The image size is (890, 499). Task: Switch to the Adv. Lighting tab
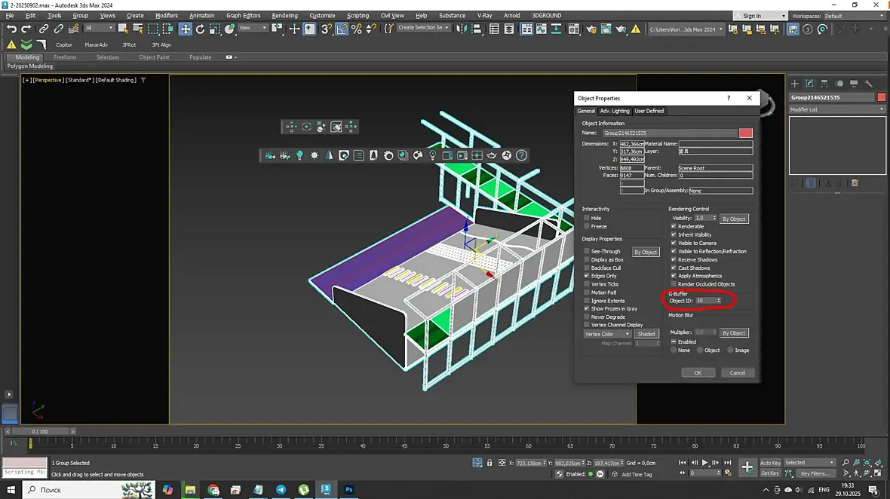point(614,111)
